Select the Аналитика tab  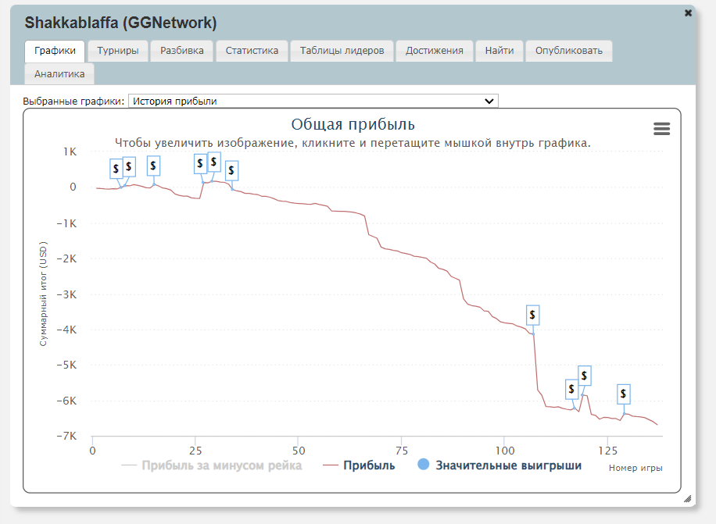[59, 73]
